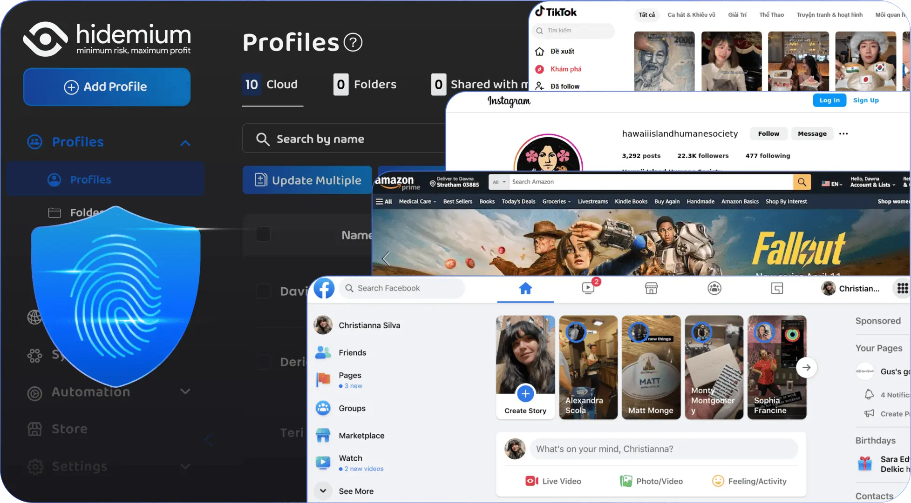Screen dimensions: 911x503
Task: Open the Facebook apps grid menu
Action: coord(902,289)
